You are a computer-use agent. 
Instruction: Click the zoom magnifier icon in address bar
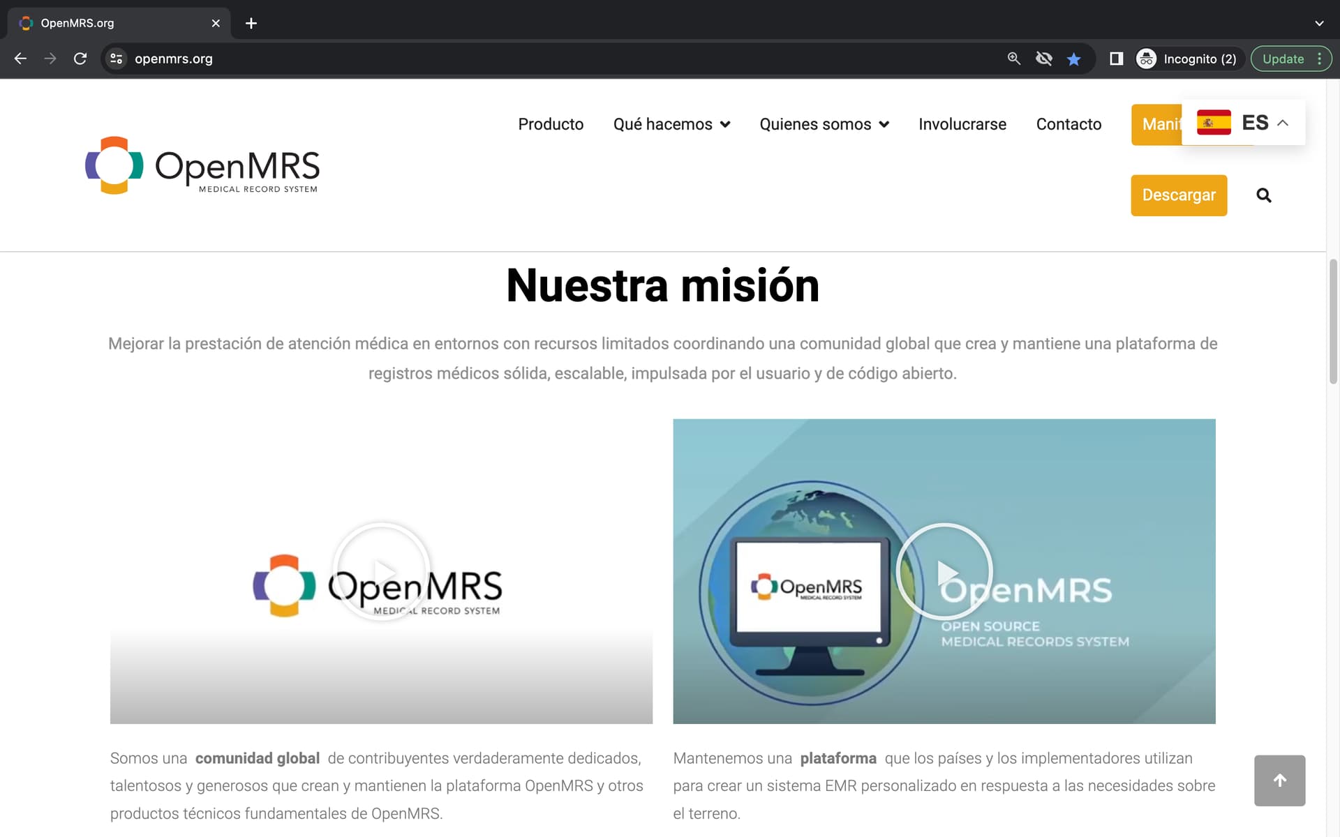click(1014, 59)
